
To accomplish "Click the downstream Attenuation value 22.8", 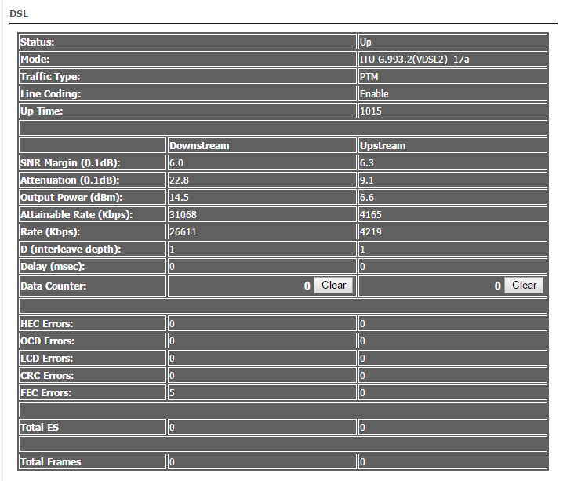I will [x=179, y=180].
